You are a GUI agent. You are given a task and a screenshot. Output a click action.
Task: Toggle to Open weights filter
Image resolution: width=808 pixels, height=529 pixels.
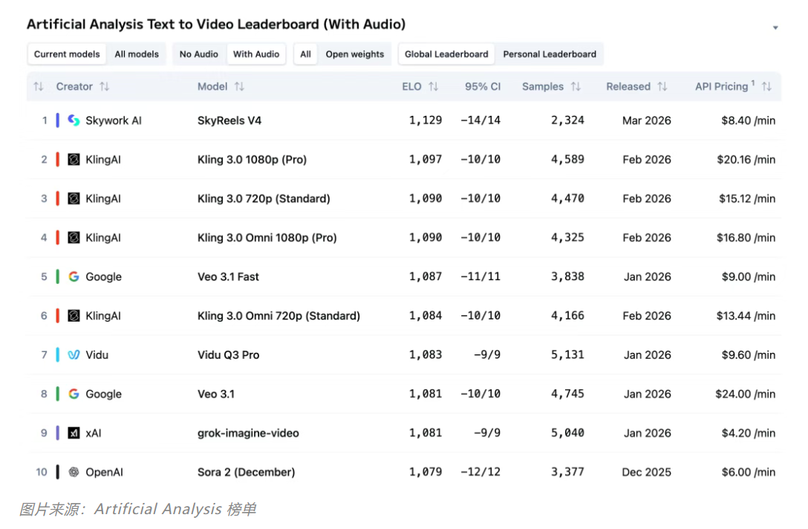click(x=354, y=54)
